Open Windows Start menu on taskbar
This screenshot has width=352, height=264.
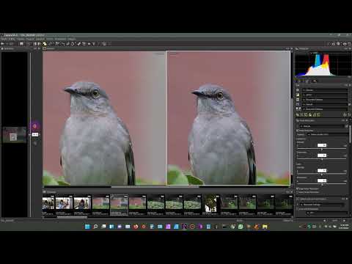point(87,227)
